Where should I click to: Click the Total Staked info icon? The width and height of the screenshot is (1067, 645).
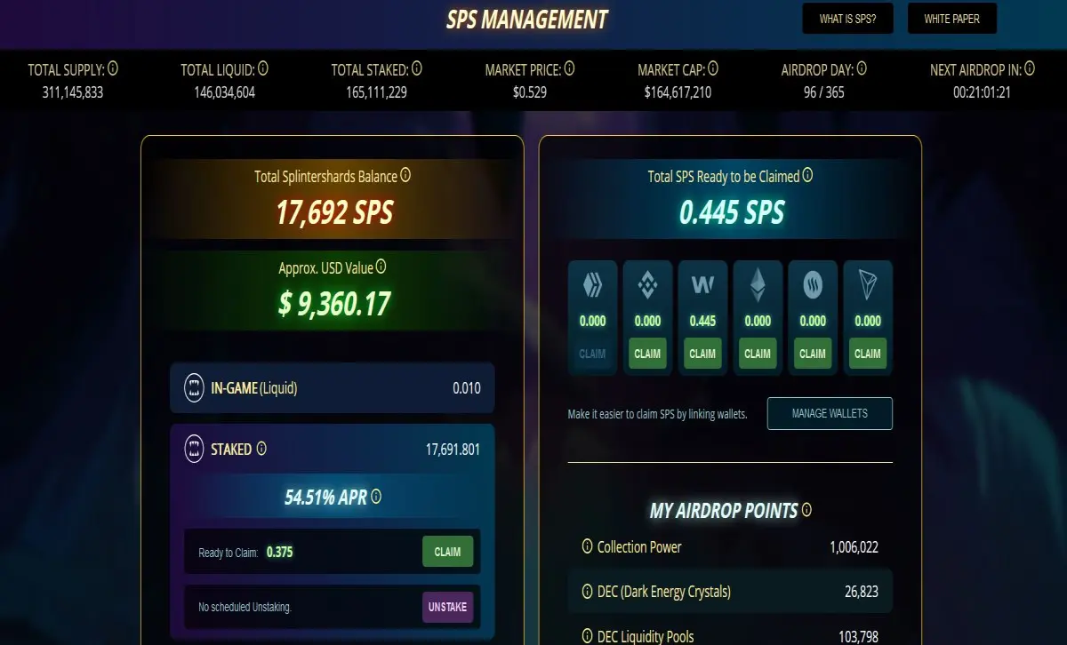tap(417, 68)
